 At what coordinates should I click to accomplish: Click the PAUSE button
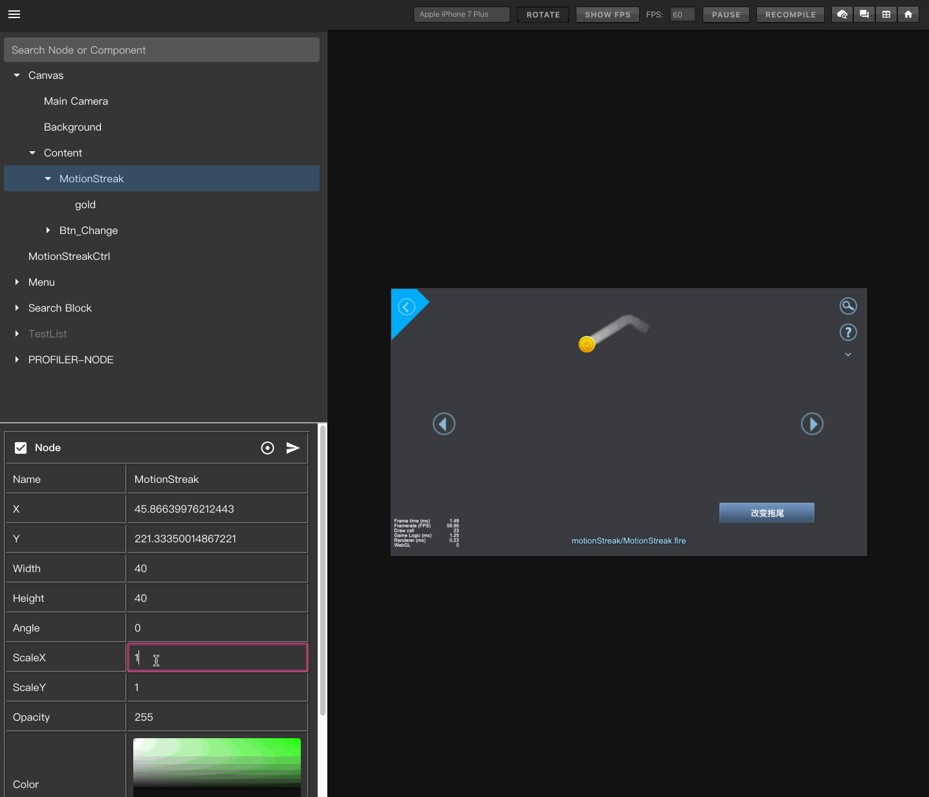[x=726, y=14]
